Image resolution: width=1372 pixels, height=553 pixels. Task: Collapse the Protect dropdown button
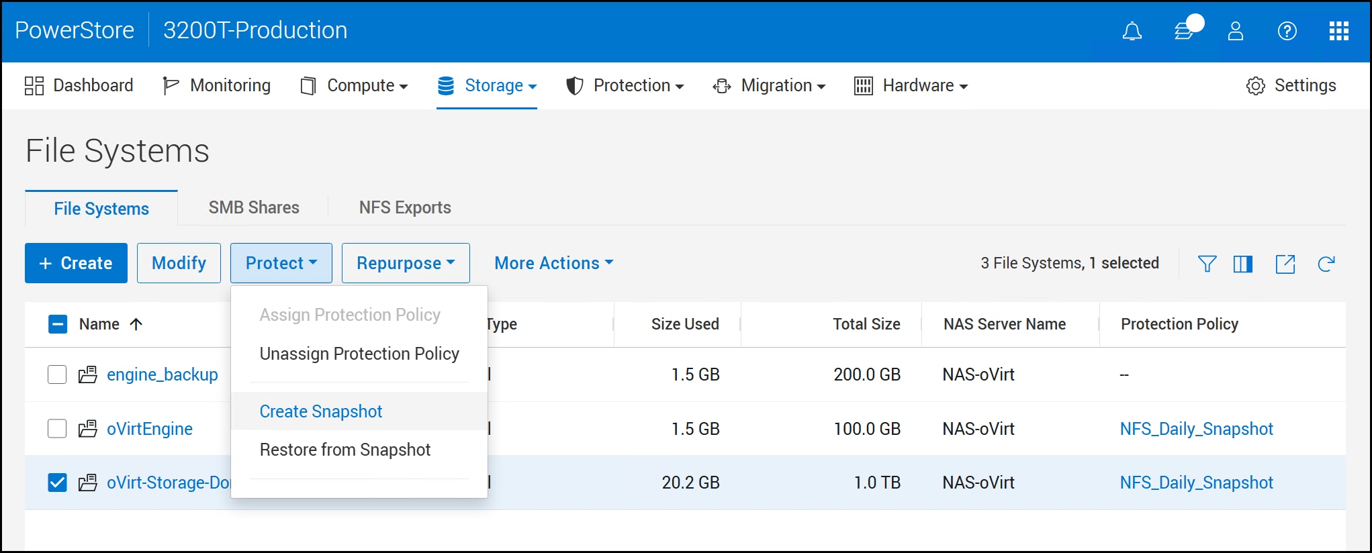[281, 263]
